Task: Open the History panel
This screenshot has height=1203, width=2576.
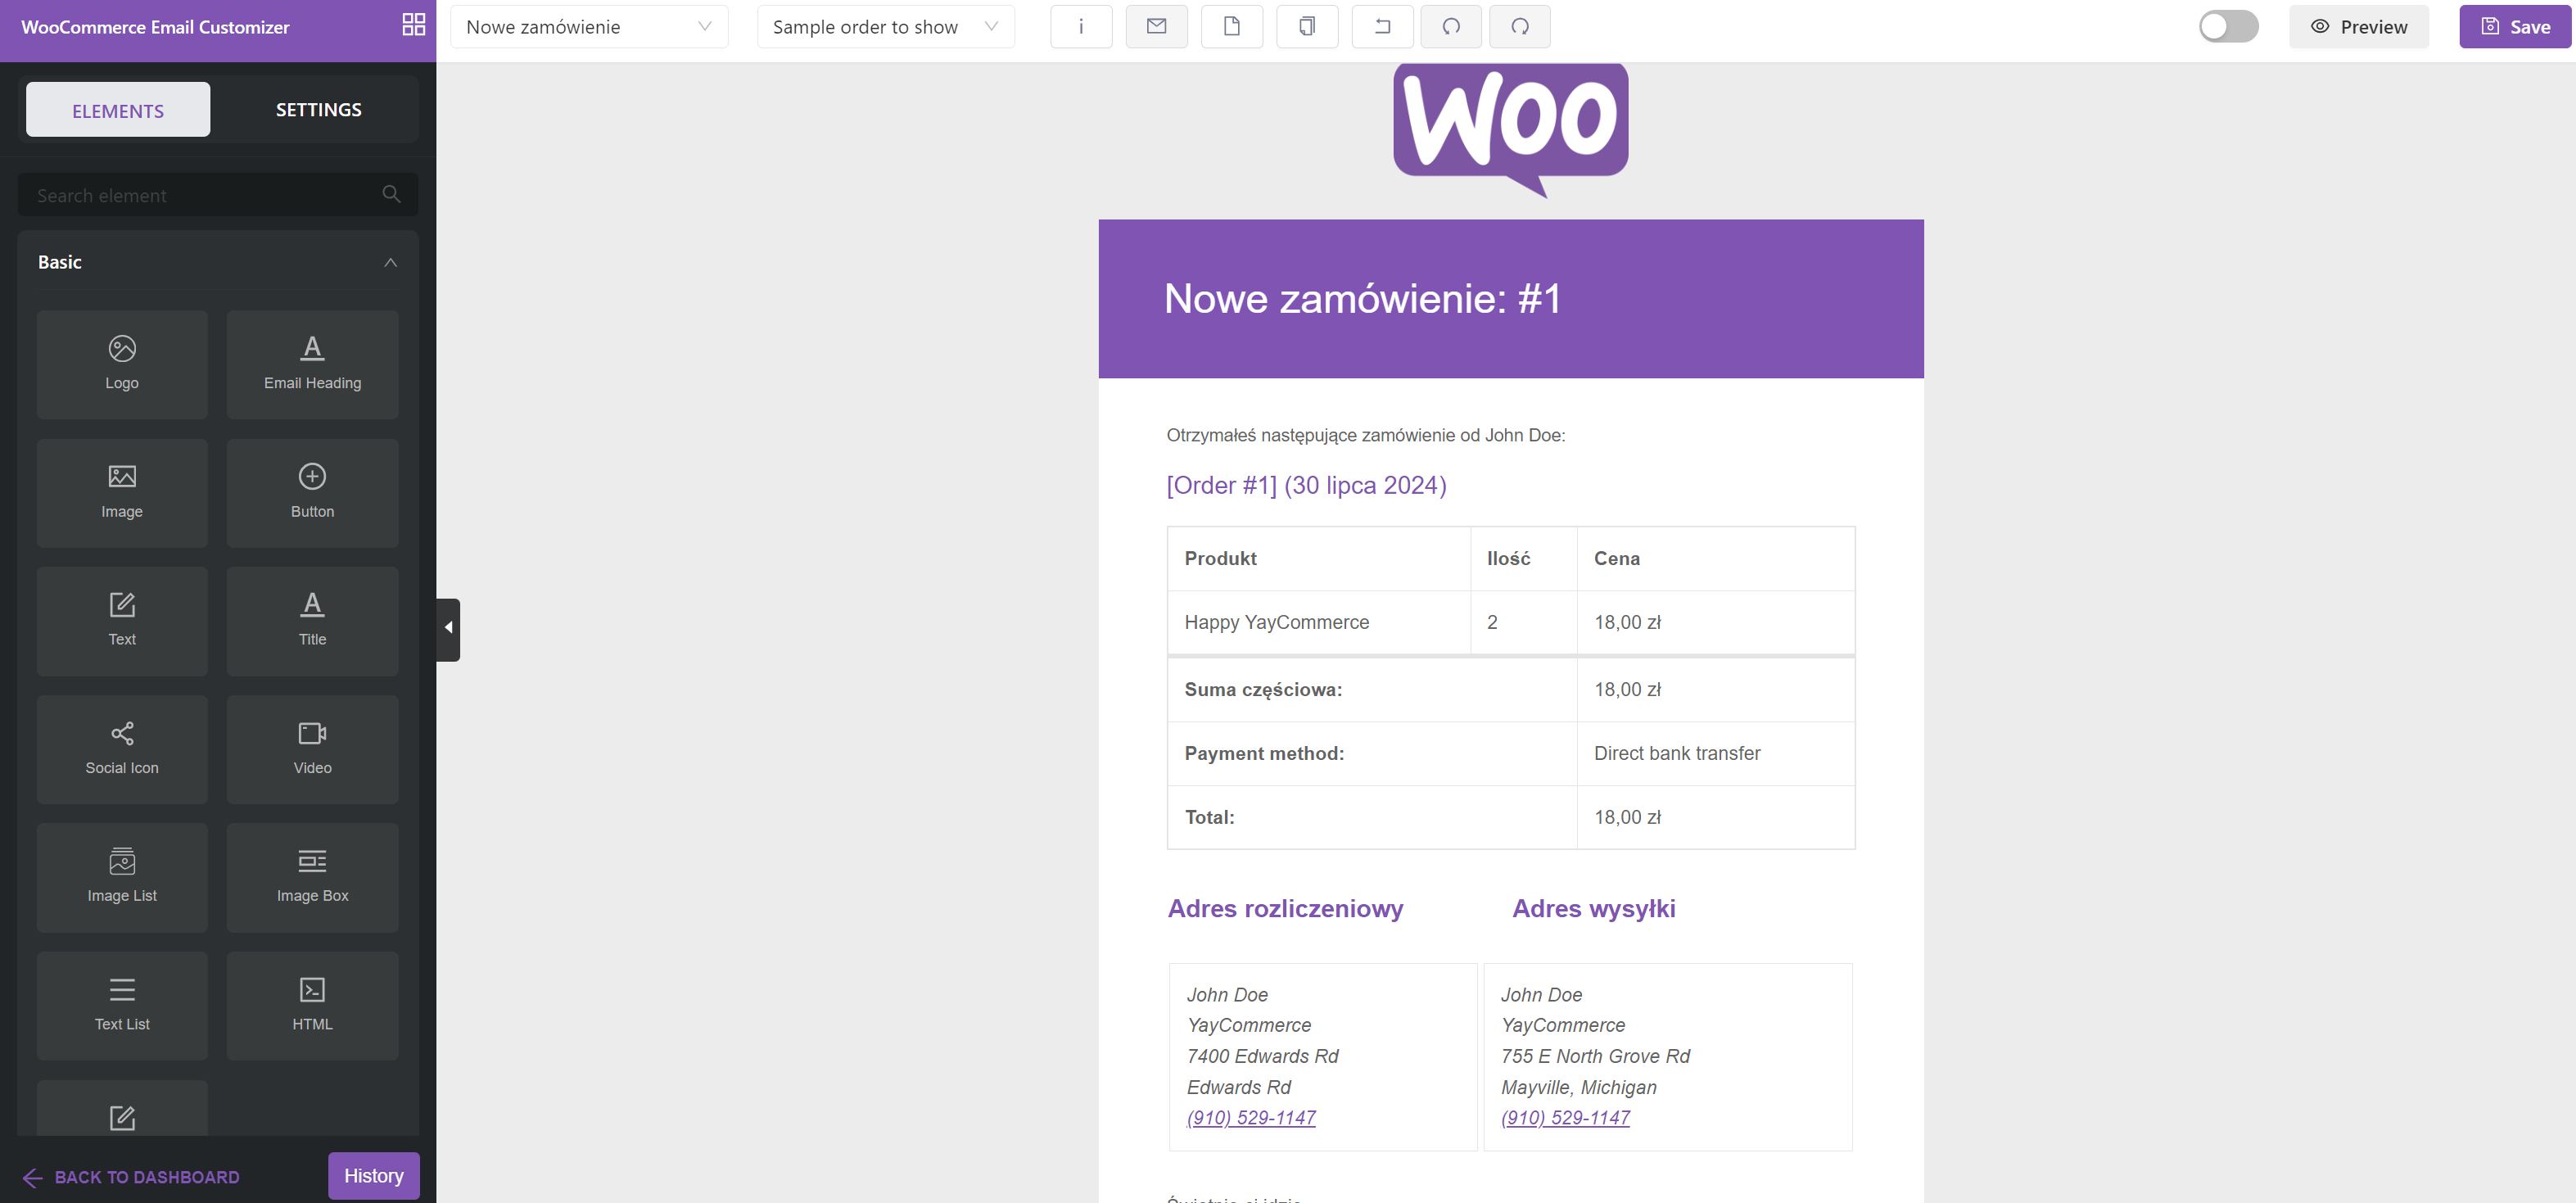Action: point(373,1176)
